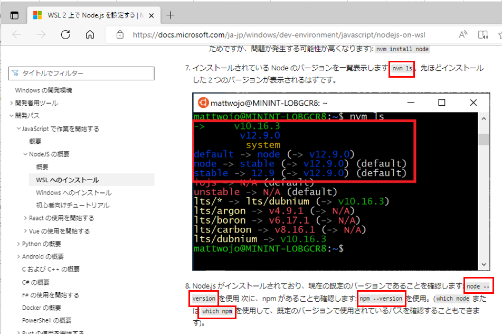This screenshot has height=334, width=502.
Task: Expand 開発者用ツール section
Action: coord(11,103)
